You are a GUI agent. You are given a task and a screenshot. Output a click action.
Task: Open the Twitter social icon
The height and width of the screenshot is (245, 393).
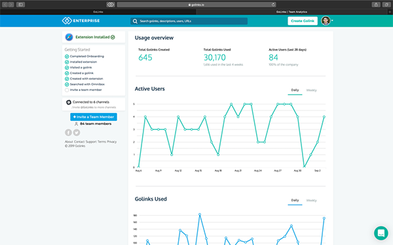77,133
